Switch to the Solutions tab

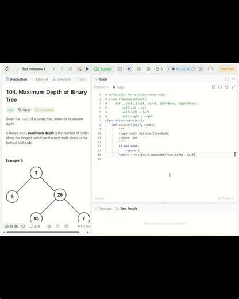61,79
